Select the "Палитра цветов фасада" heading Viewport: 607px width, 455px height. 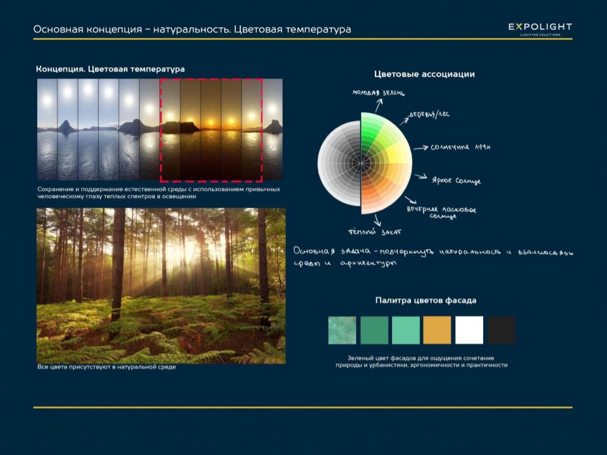(x=426, y=300)
